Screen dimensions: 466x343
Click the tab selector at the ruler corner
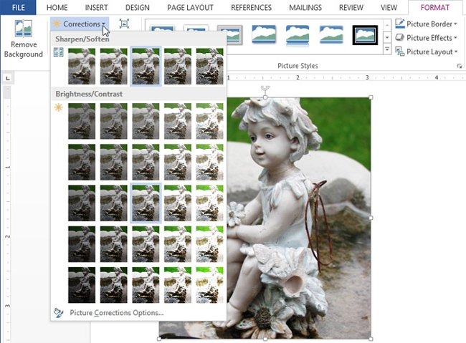point(7,77)
